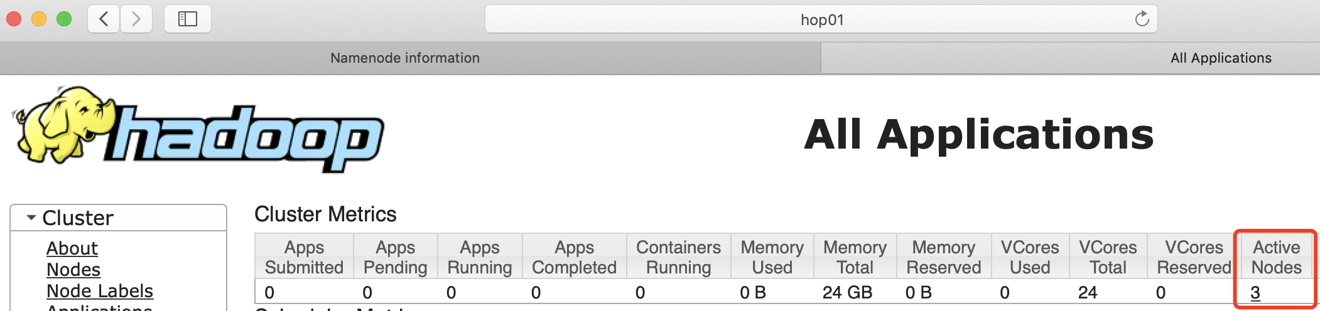The image size is (1320, 311).
Task: Switch to Namenode information tab
Action: click(x=405, y=58)
